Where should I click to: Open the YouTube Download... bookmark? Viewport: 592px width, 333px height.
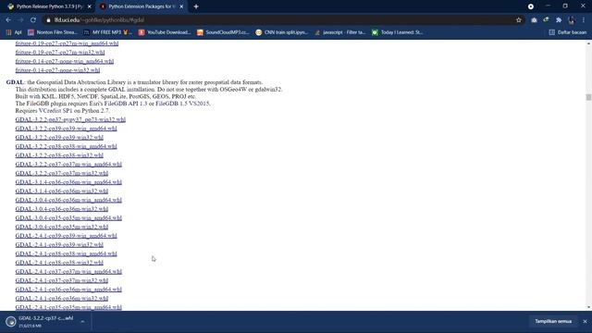point(165,32)
